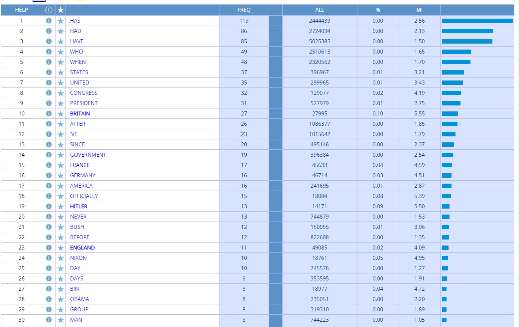Open the FRANCE collocate link
Image resolution: width=519 pixels, height=327 pixels.
click(80, 165)
